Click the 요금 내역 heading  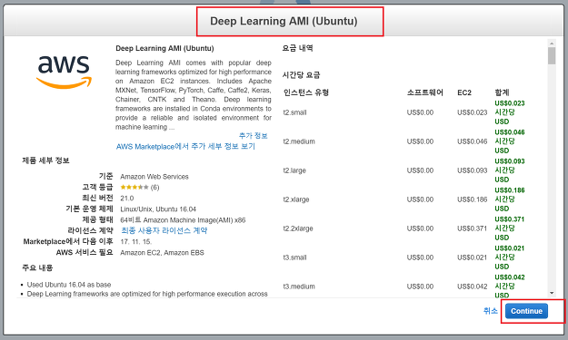pos(297,48)
